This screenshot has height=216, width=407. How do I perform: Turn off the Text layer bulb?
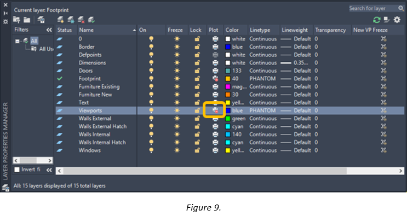pyautogui.click(x=151, y=103)
